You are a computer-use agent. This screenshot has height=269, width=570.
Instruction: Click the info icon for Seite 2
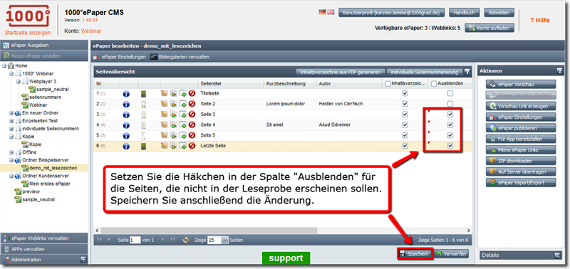point(126,104)
